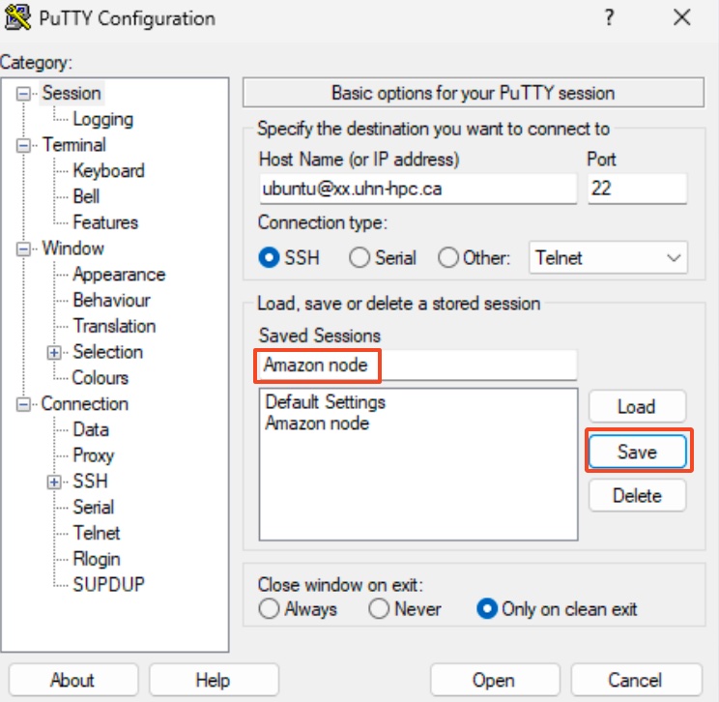Click the Load button

pyautogui.click(x=637, y=406)
